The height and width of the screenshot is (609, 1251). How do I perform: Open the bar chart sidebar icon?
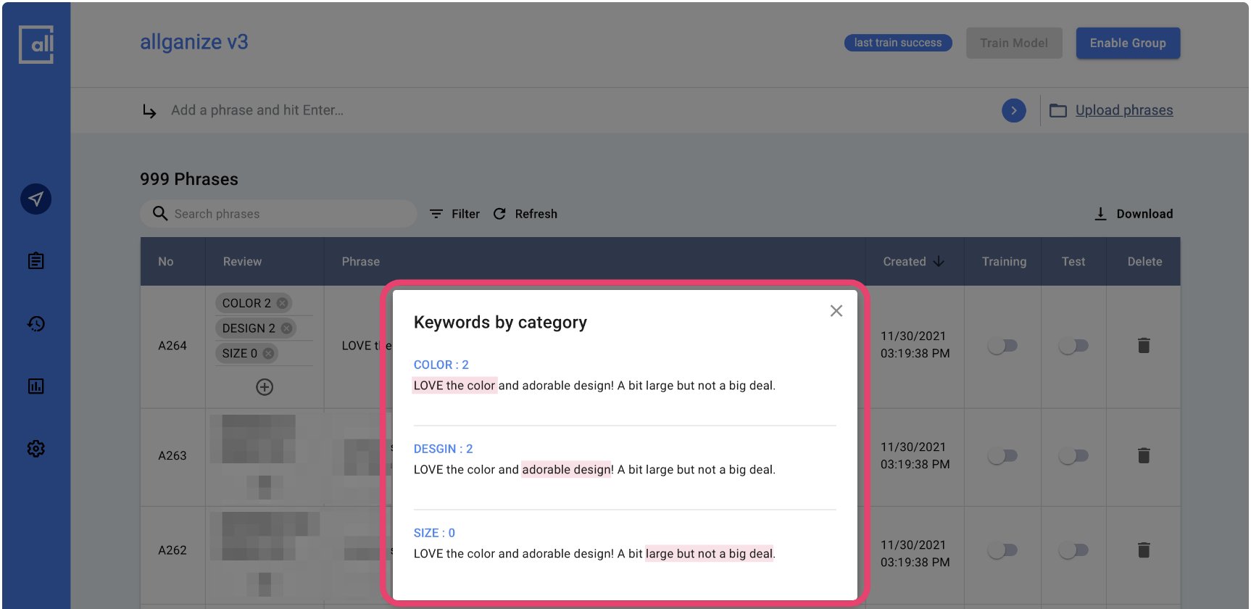[36, 386]
